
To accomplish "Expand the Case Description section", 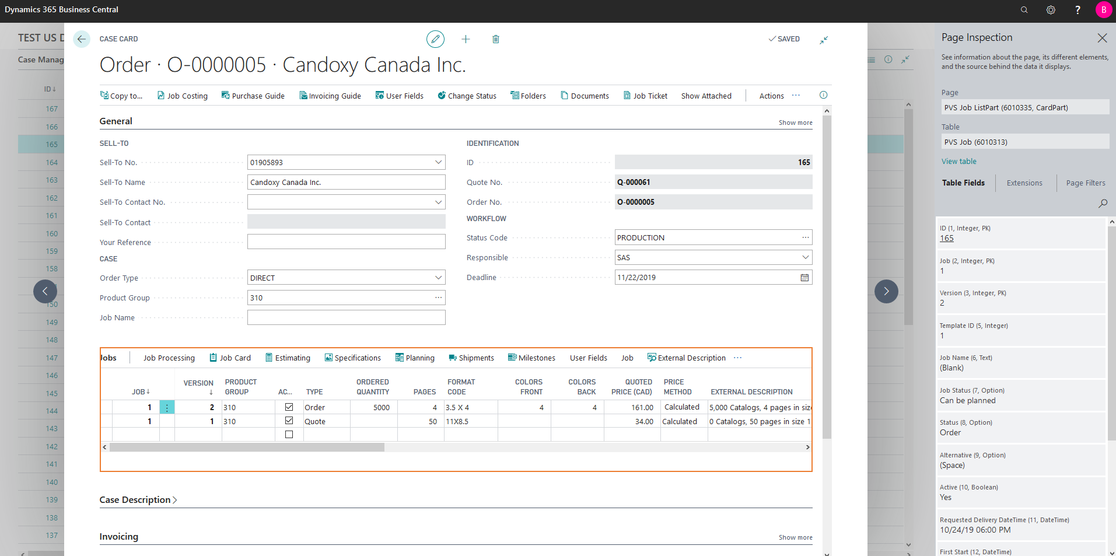I will 138,500.
